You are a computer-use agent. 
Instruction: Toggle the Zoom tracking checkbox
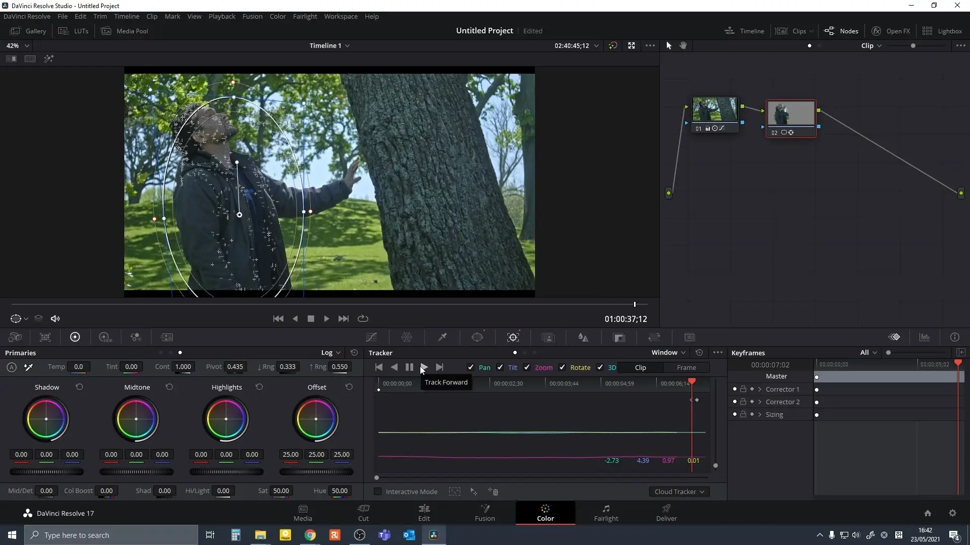click(527, 367)
